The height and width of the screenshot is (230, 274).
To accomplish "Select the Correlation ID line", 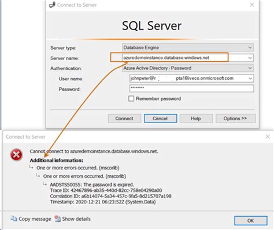I will coord(110,196).
